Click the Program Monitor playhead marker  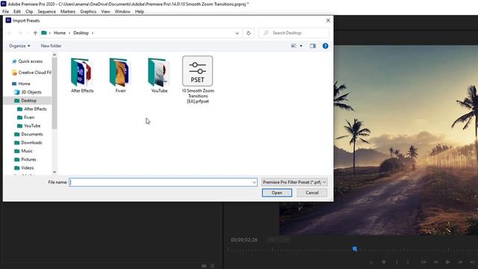[x=355, y=249]
